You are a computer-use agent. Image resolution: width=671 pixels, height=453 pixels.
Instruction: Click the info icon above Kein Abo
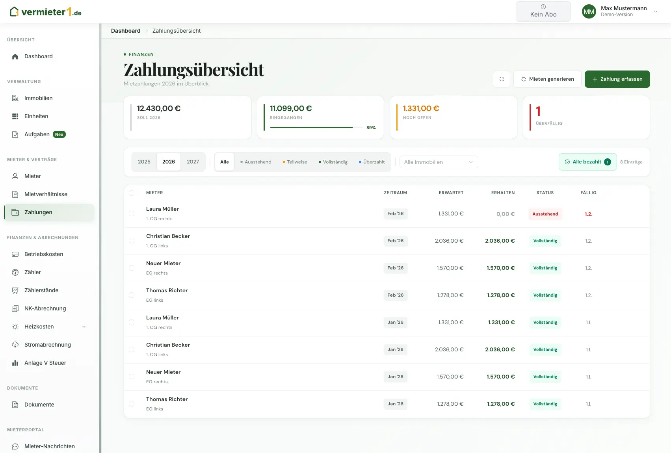(543, 7)
